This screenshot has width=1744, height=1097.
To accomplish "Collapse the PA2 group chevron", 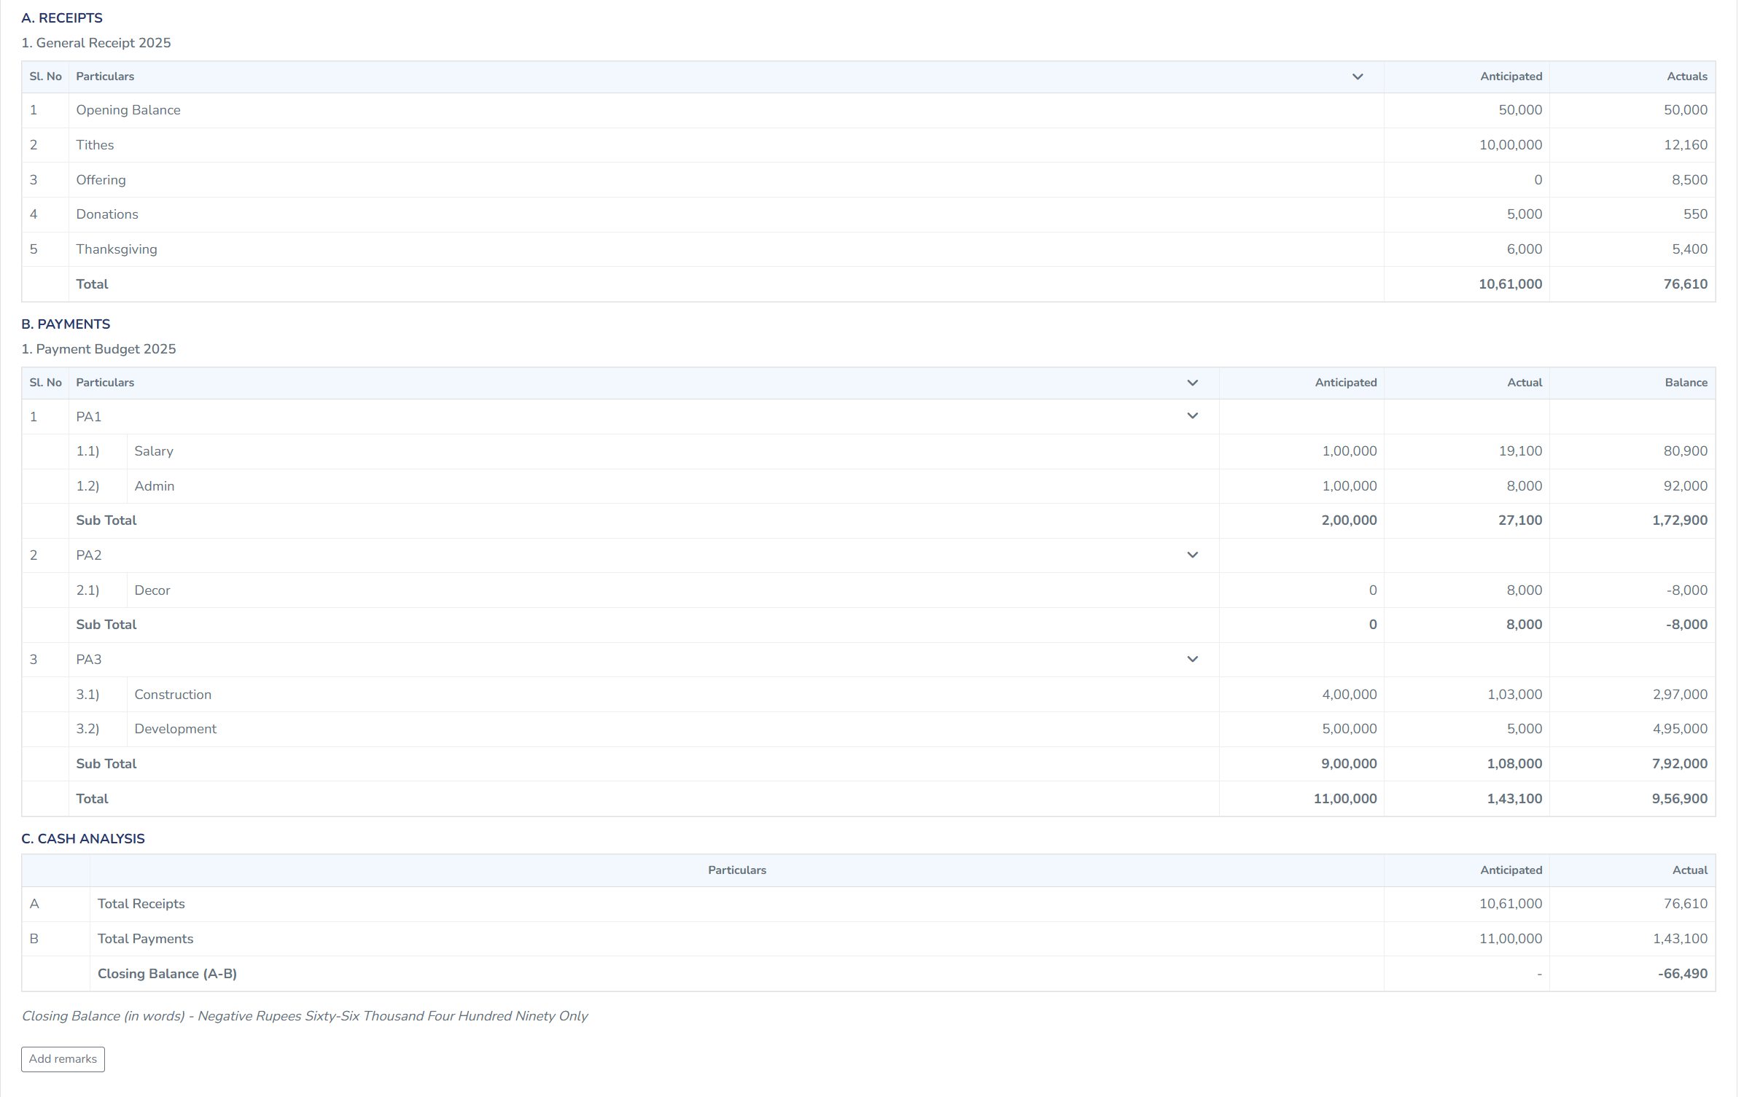I will [x=1192, y=555].
